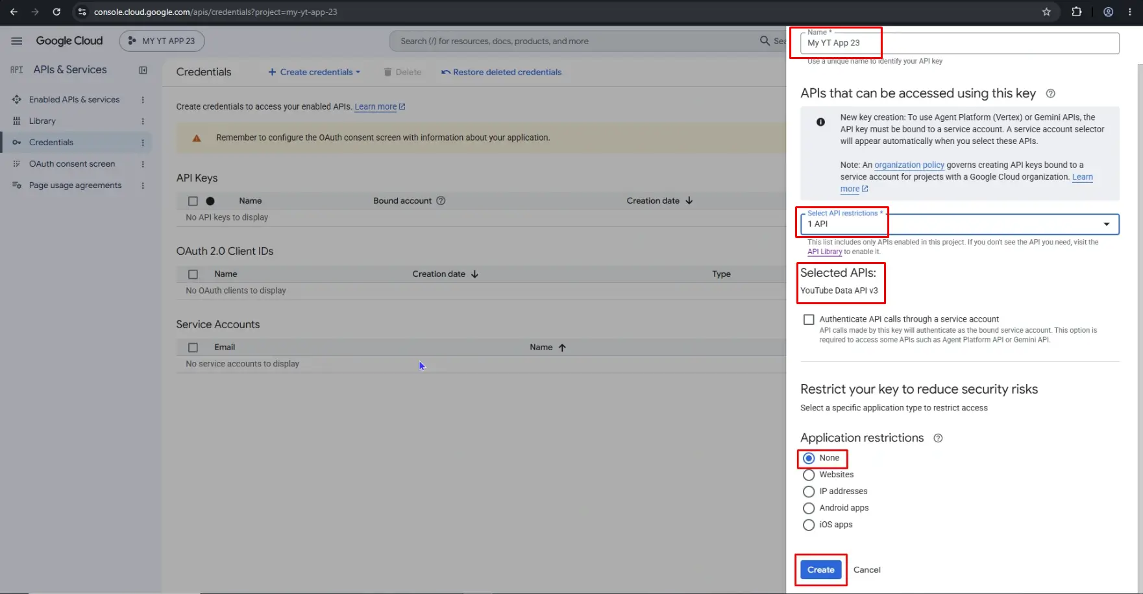
Task: Check Authenticate API calls through a service account
Action: pos(809,320)
